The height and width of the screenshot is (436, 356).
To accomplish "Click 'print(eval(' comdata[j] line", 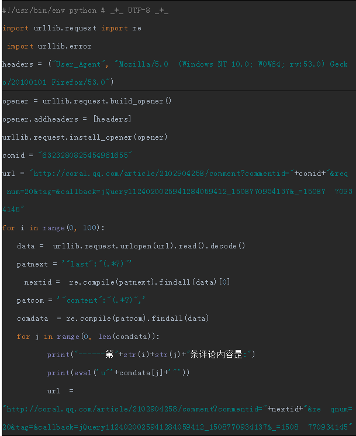I will pos(118,373).
